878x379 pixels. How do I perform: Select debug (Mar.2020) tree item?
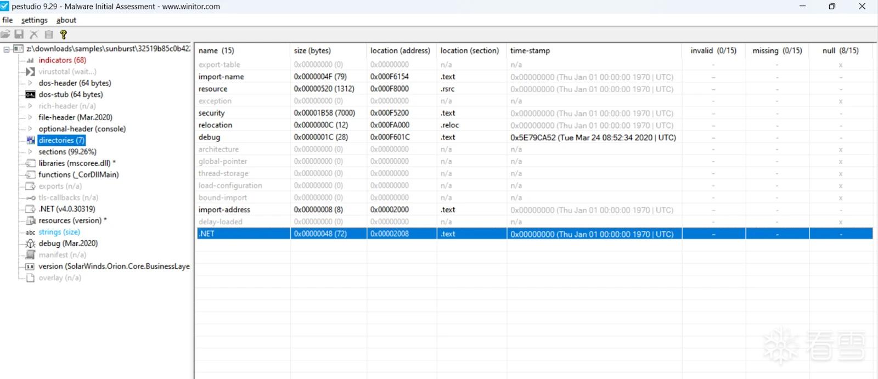click(68, 244)
